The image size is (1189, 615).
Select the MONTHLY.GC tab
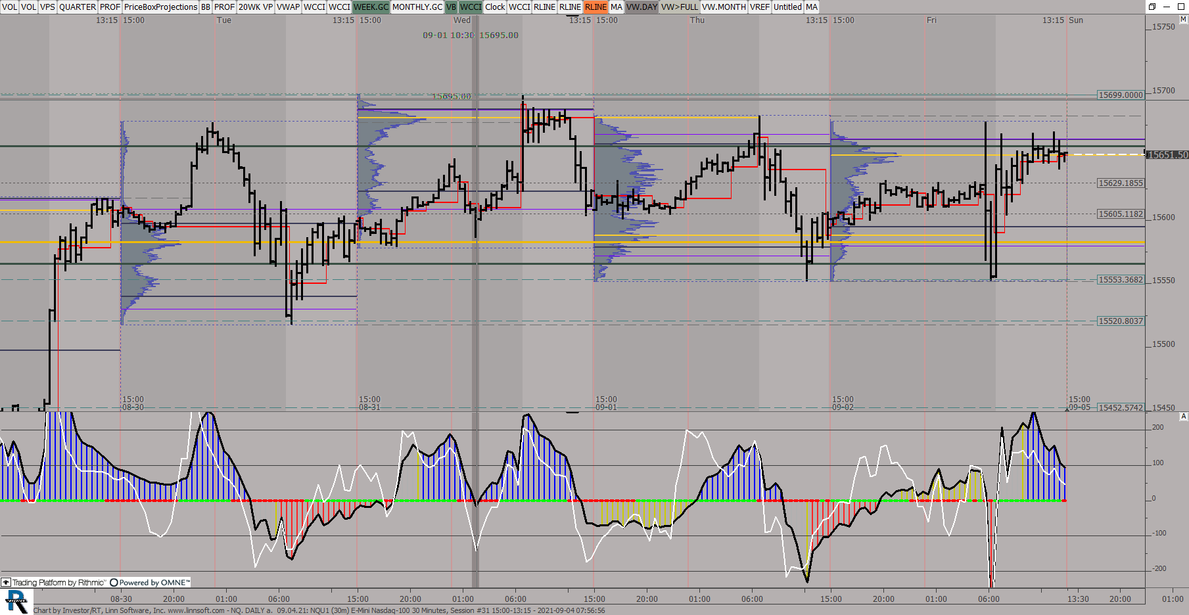coord(417,7)
